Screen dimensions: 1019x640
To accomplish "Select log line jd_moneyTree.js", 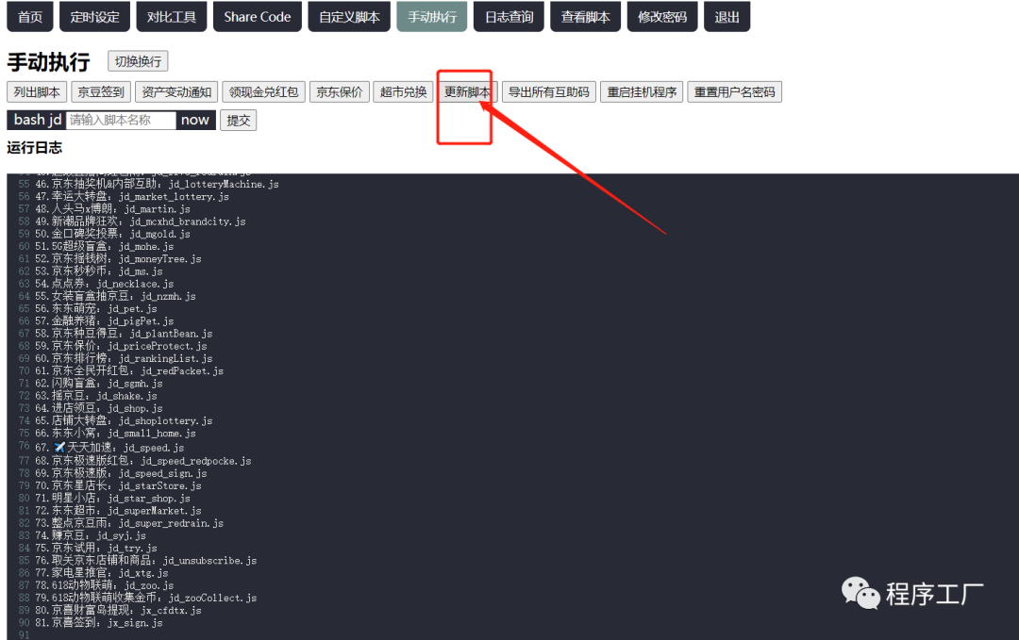I will pos(118,259).
